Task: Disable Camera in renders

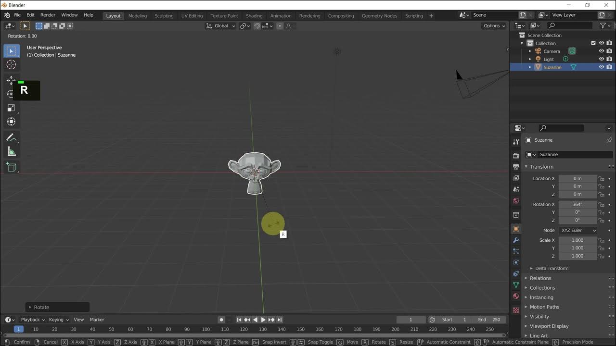Action: click(x=609, y=51)
